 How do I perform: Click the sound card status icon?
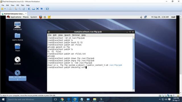coord(174,95)
